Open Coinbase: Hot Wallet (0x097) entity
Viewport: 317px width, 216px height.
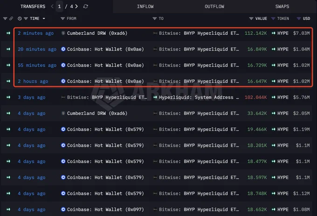pyautogui.click(x=105, y=209)
